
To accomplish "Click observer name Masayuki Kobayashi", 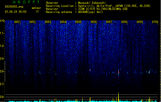I will click(92, 3).
